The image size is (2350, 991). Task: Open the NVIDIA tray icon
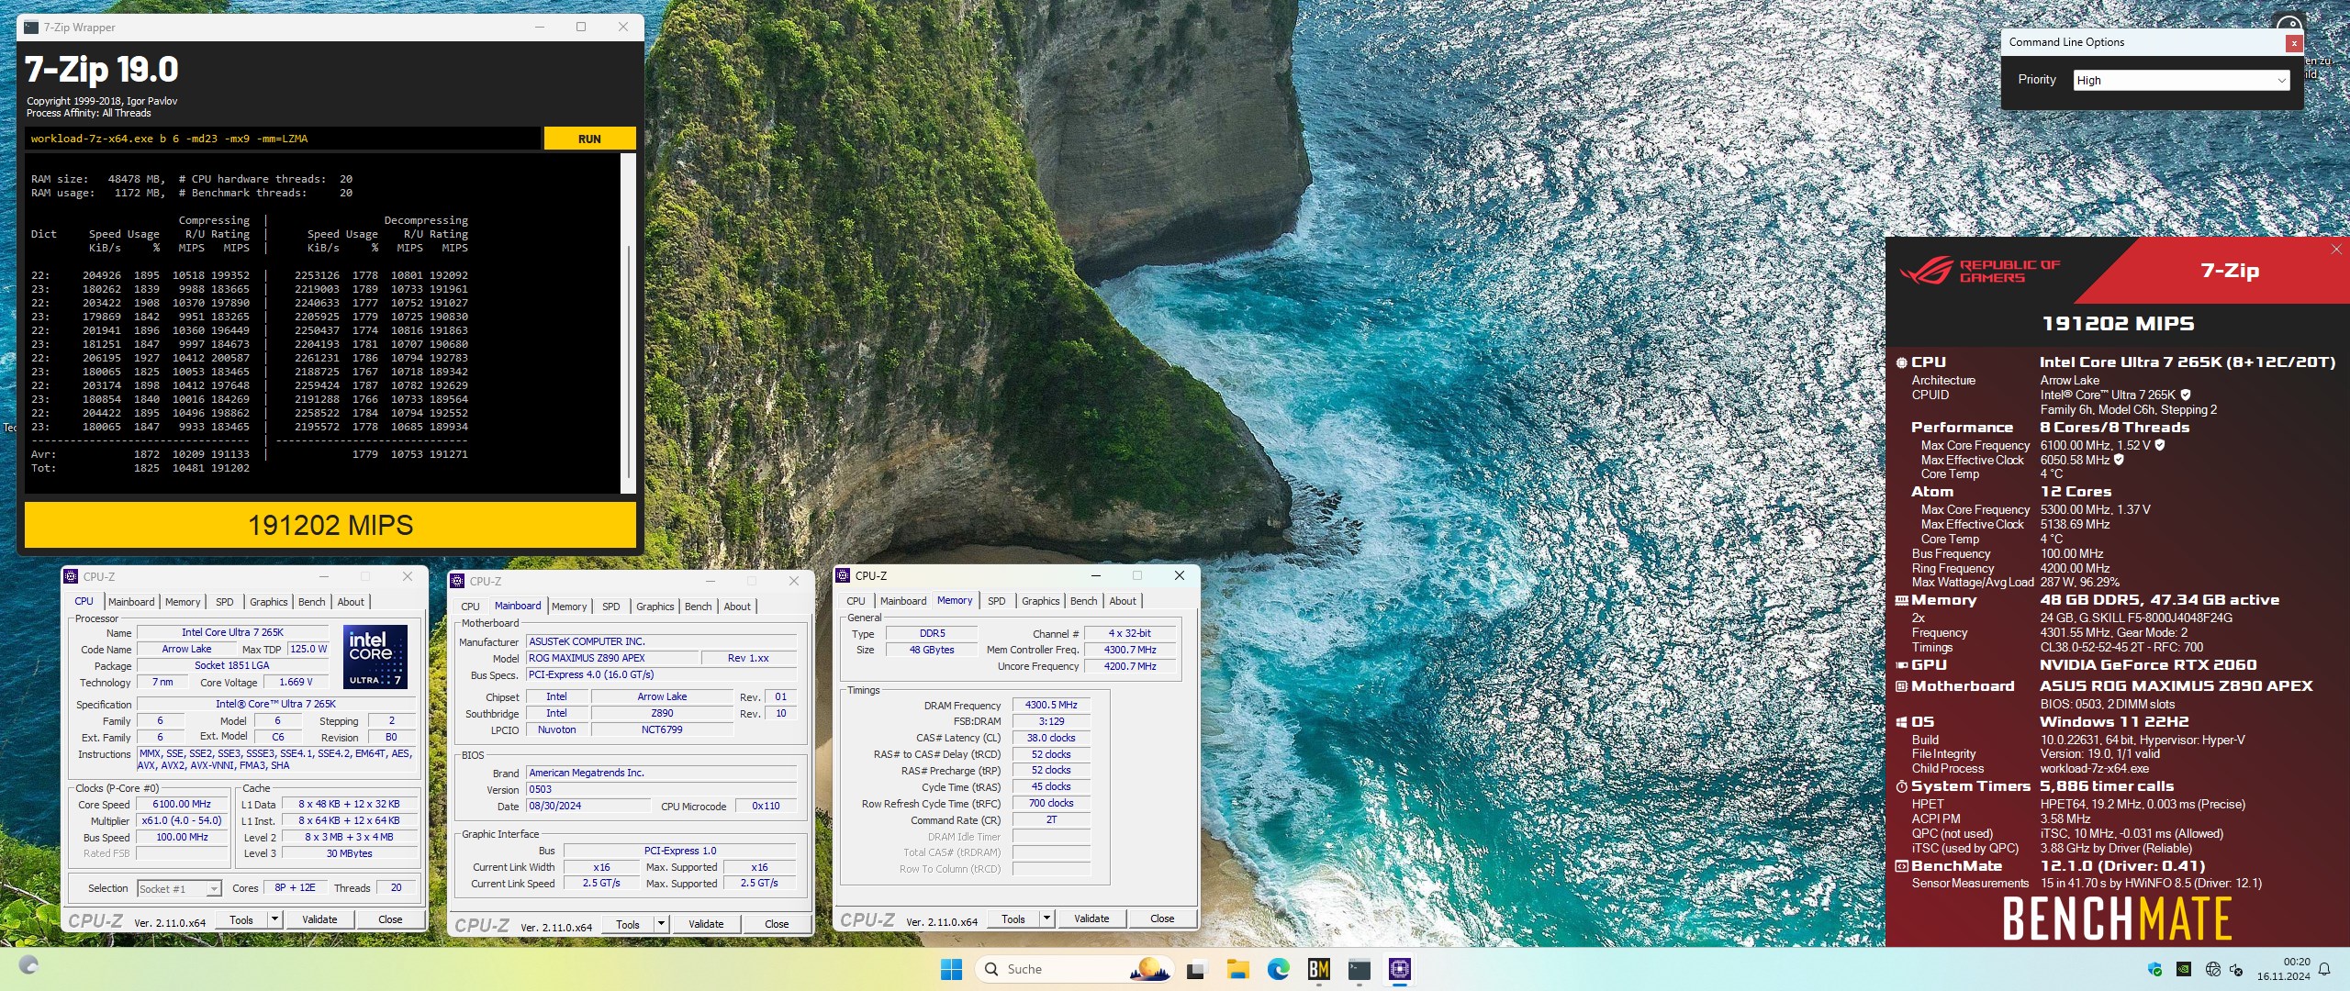point(2184,969)
